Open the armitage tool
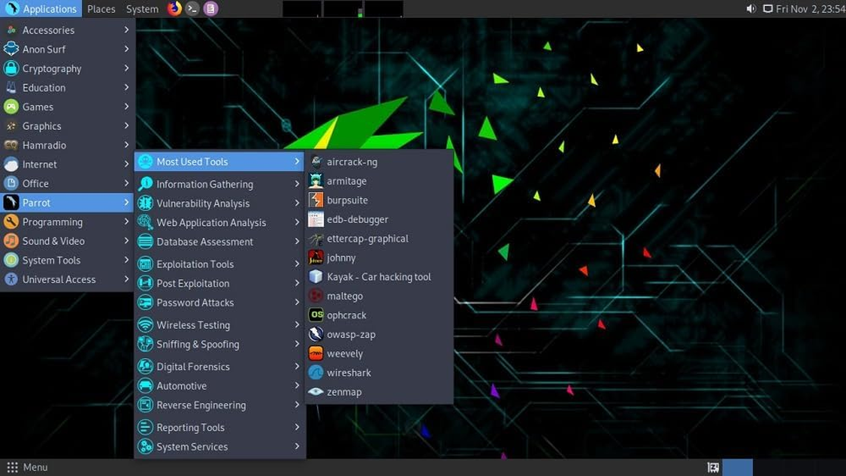The height and width of the screenshot is (476, 846). pos(346,181)
